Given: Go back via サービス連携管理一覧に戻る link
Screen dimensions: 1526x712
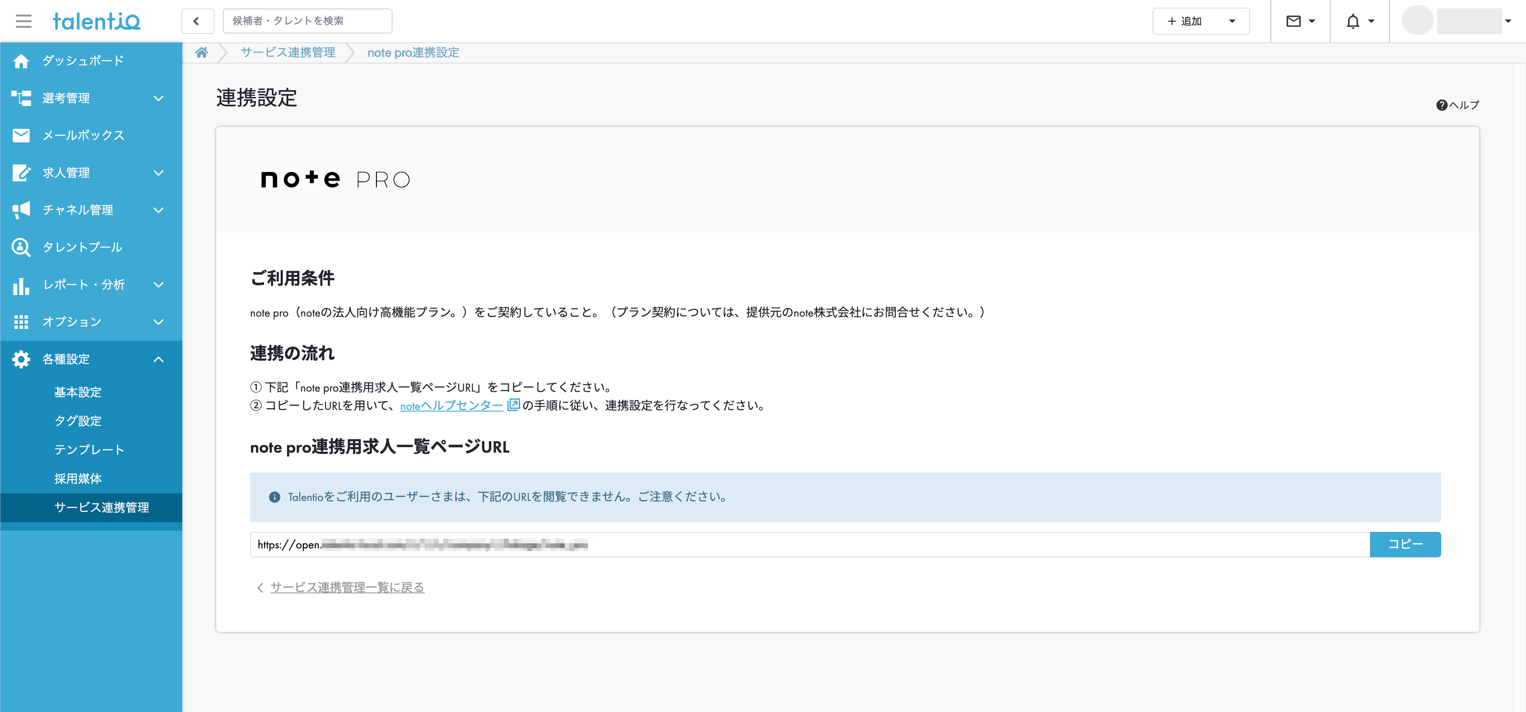Looking at the screenshot, I should coord(347,587).
